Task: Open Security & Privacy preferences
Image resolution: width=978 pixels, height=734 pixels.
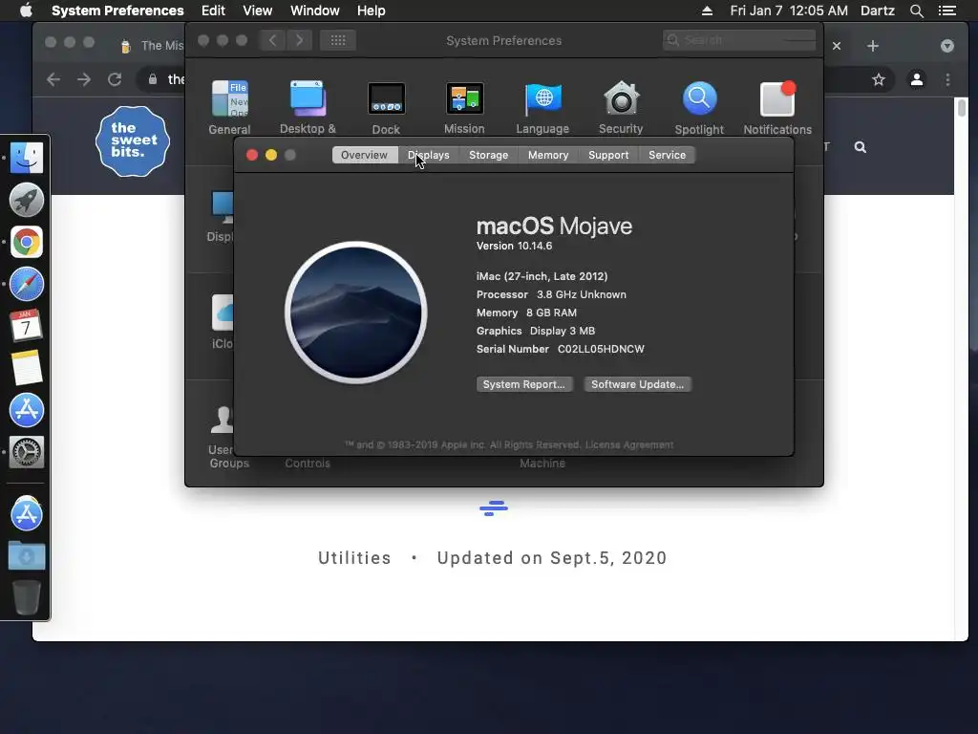Action: [x=621, y=107]
